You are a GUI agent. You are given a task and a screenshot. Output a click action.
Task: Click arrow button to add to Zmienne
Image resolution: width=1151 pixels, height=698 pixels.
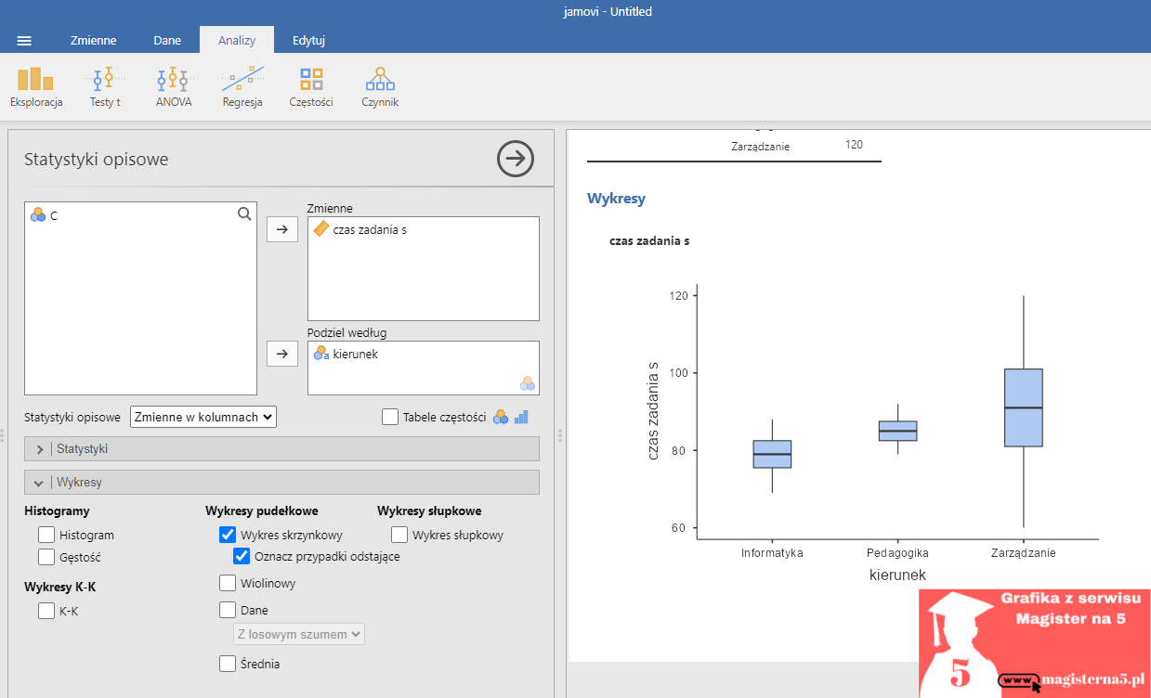click(x=282, y=229)
